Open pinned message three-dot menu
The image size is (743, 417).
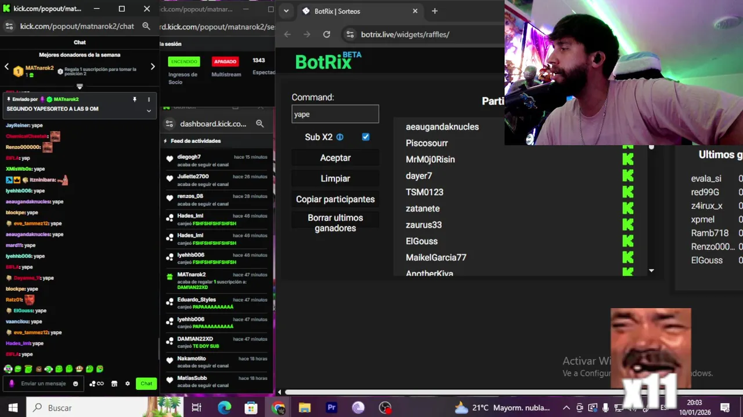[x=149, y=100]
